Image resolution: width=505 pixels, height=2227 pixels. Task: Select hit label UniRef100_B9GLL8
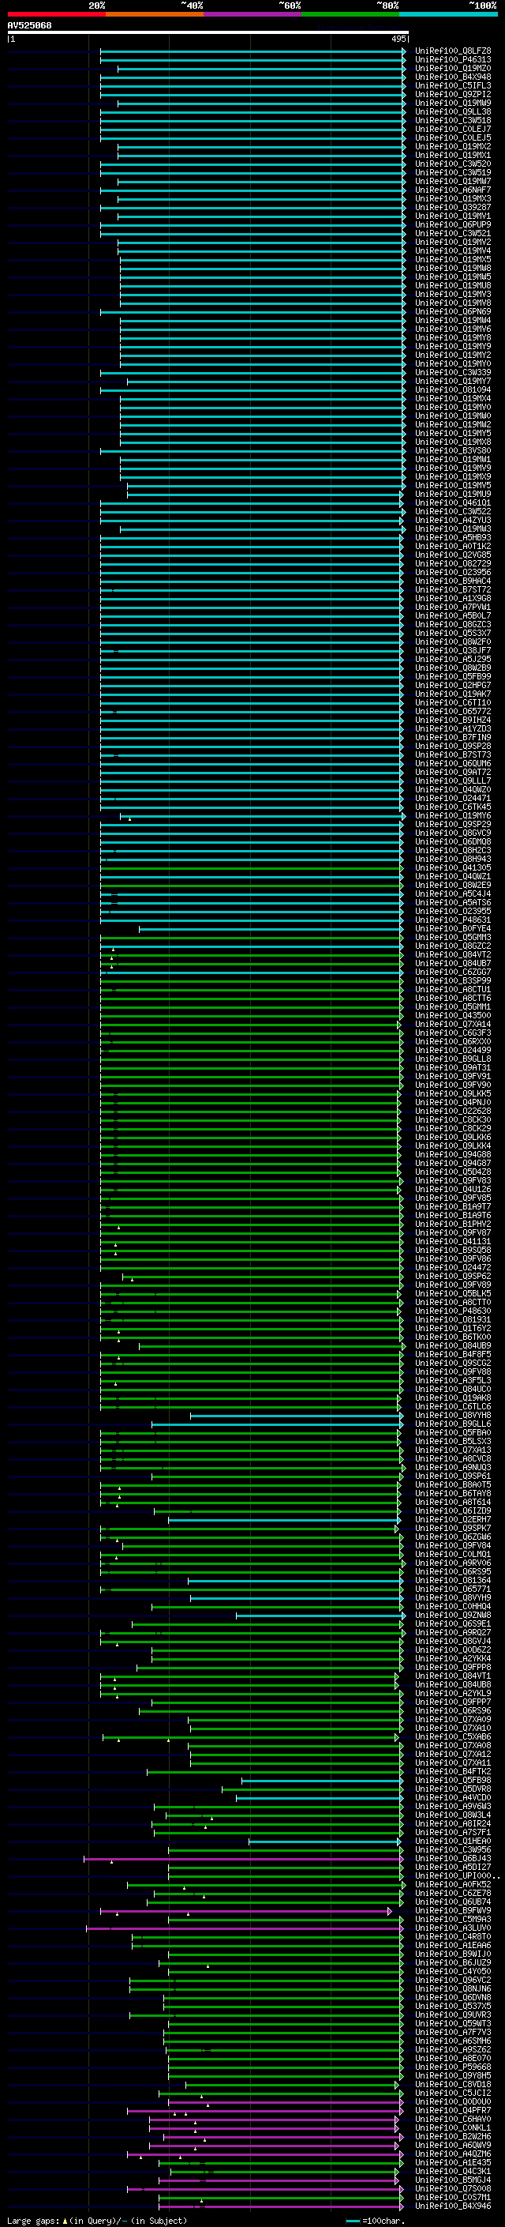452,1059
